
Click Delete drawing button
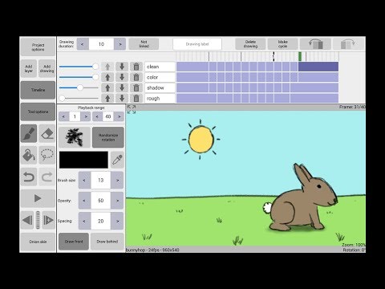[250, 44]
